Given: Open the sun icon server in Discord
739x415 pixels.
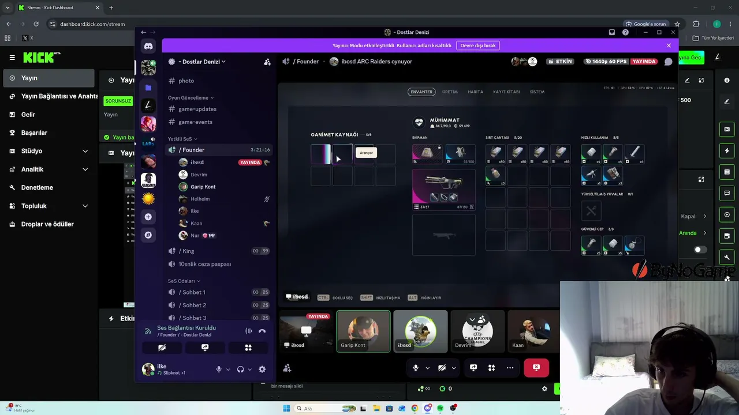Looking at the screenshot, I should [148, 199].
